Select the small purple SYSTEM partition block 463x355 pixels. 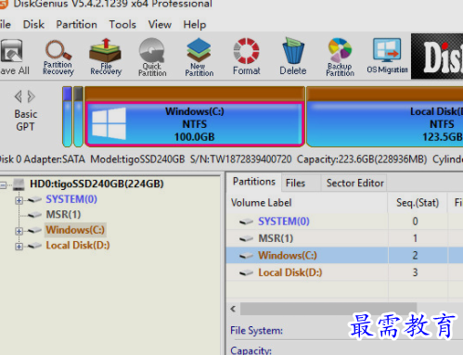67,117
